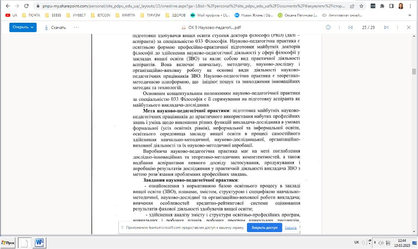
Task: Open the Chrome profile avatar
Action: (x=401, y=6)
